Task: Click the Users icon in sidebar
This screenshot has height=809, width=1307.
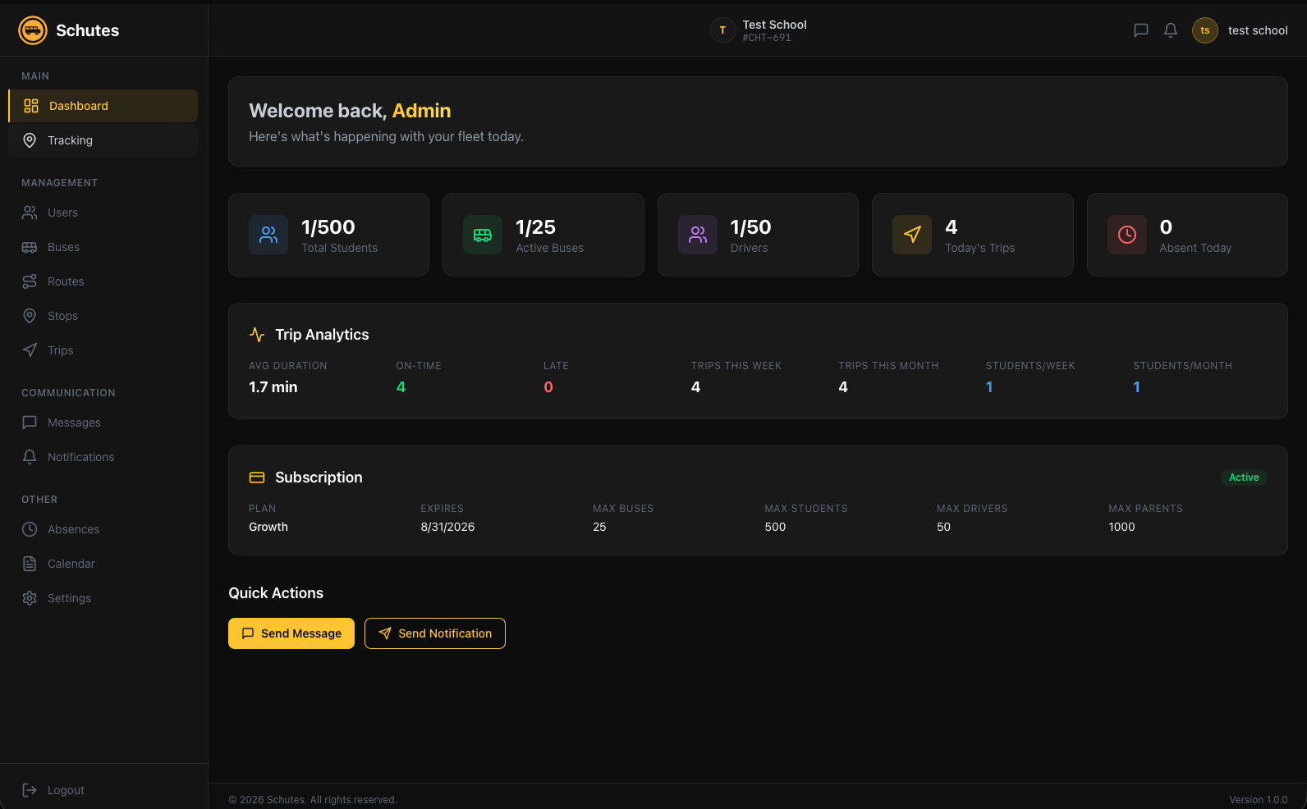Action: (x=30, y=213)
